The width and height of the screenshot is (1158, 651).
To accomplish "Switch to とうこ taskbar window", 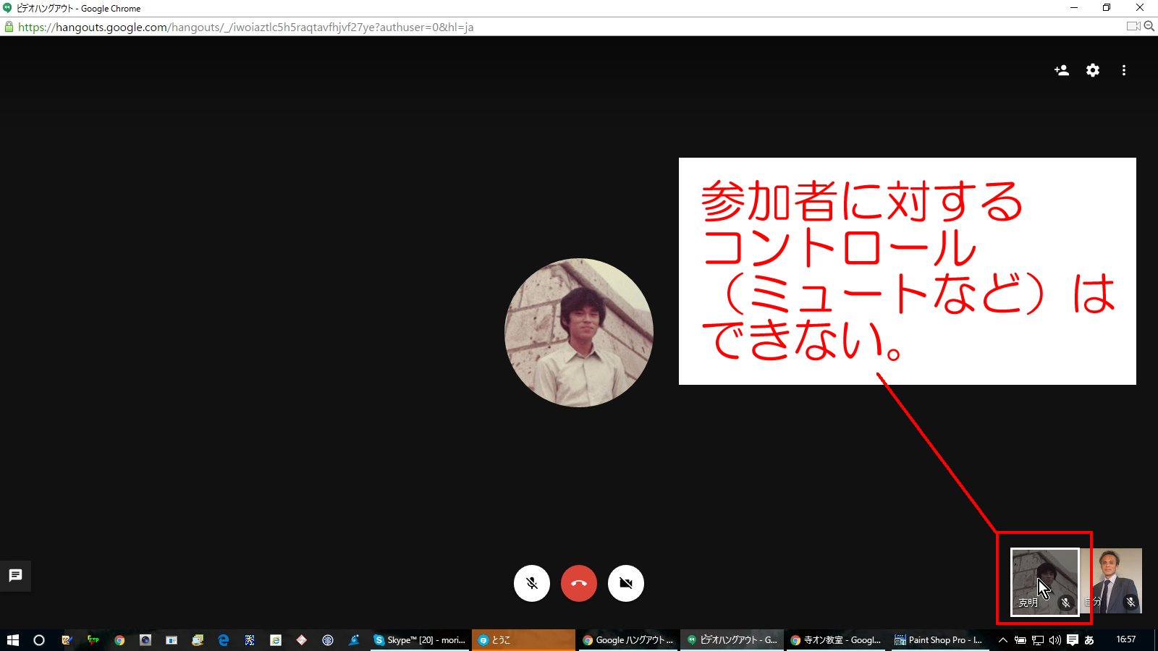I will point(524,640).
